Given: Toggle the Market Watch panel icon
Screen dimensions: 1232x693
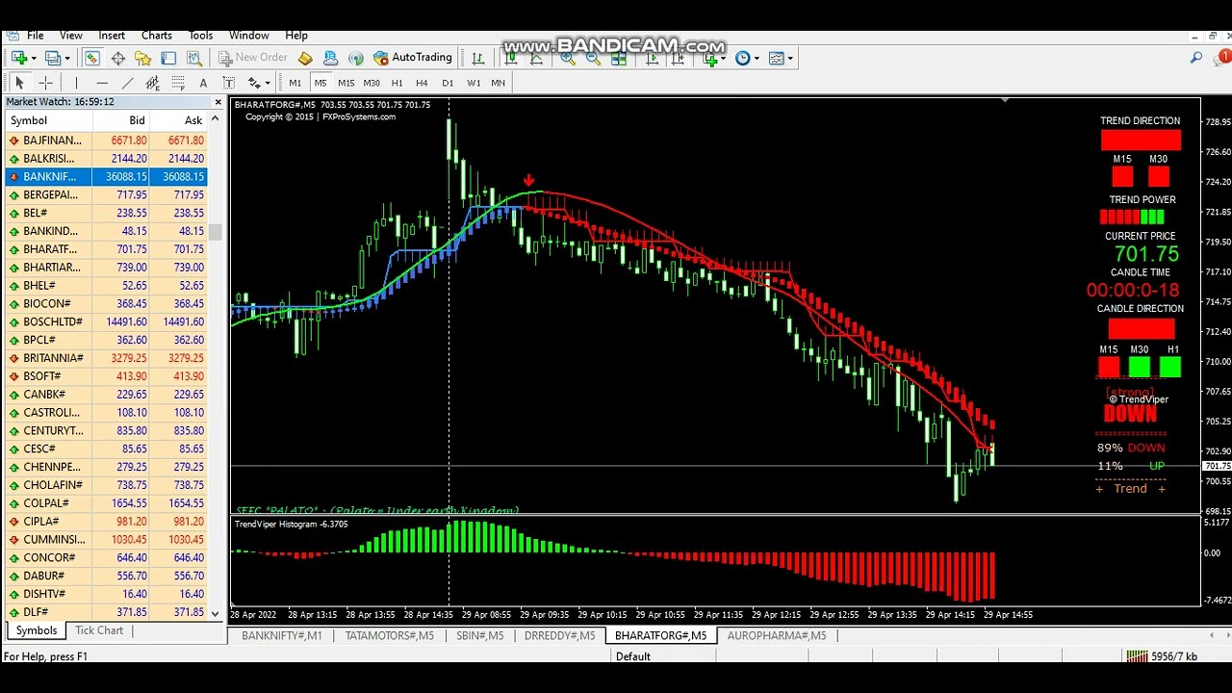Looking at the screenshot, I should point(92,58).
